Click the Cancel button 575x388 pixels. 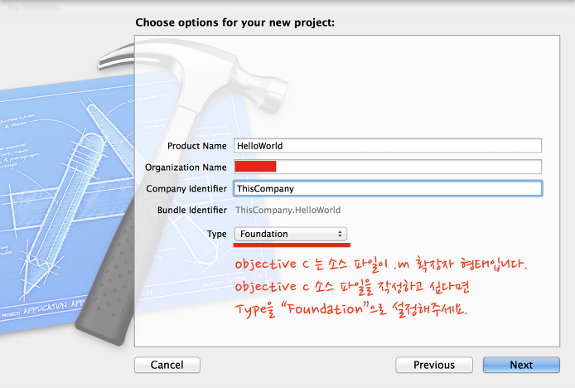click(x=167, y=365)
